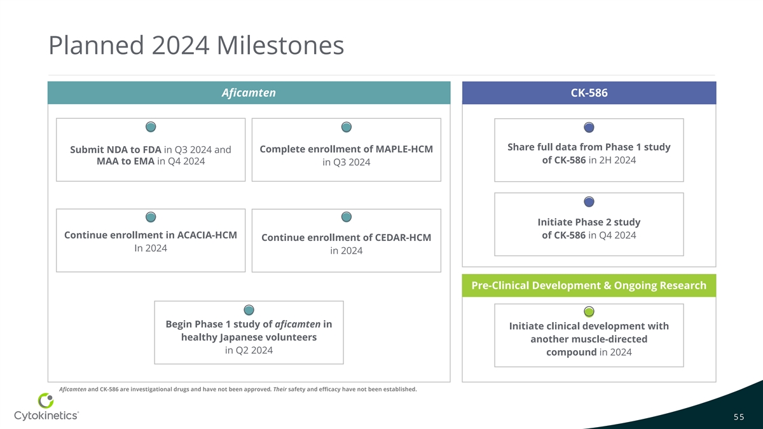Click 'Submit NDA to FDA in Q3 2024 and' text
Image resolution: width=763 pixels, height=429 pixels.
click(x=150, y=149)
